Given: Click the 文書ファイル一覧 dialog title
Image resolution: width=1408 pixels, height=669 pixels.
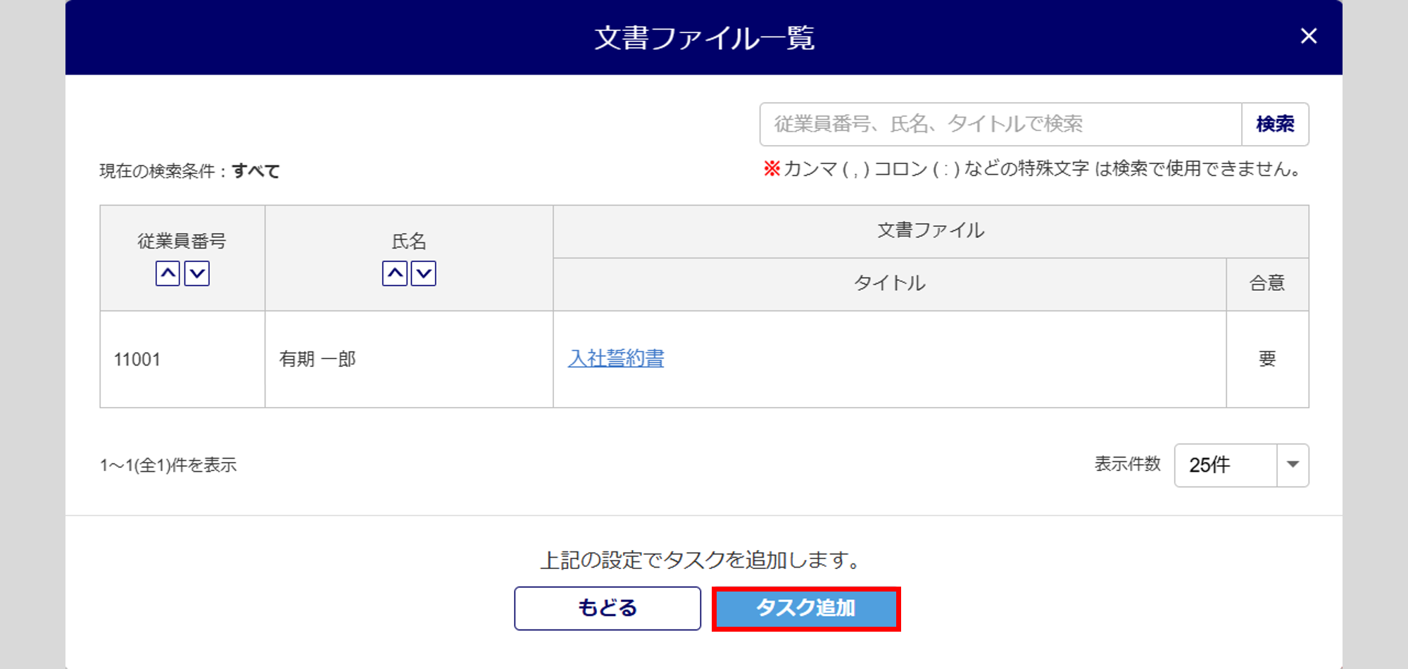Looking at the screenshot, I should point(704,38).
